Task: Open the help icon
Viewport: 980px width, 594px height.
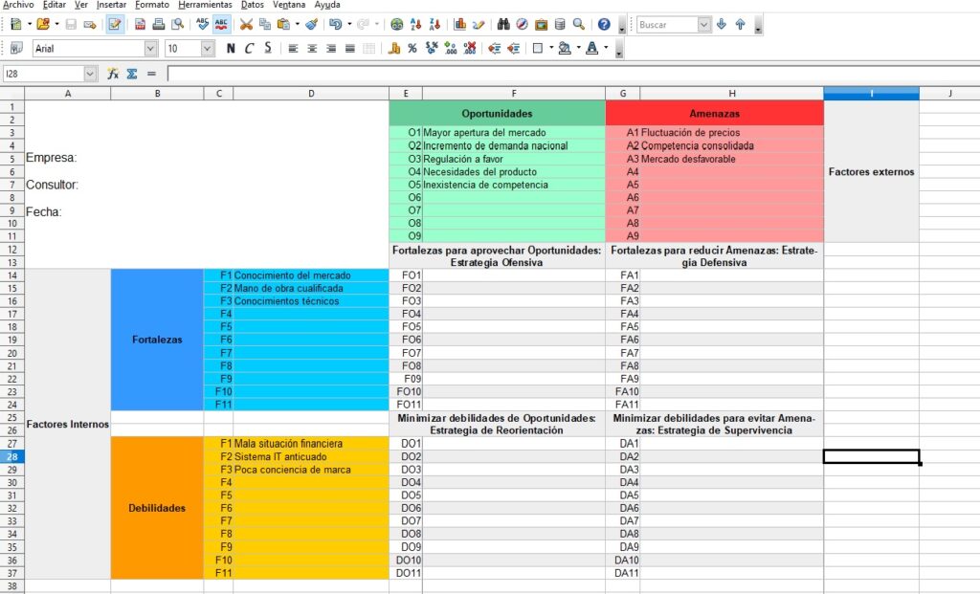Action: 604,24
